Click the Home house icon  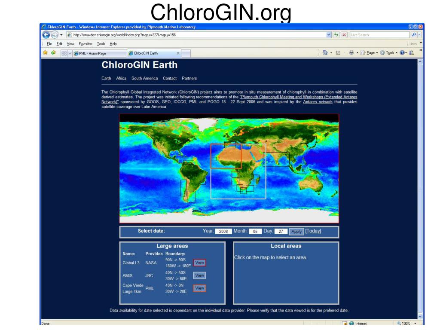coord(325,52)
